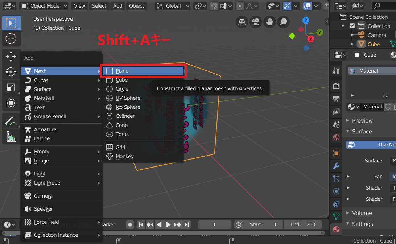Viewport: 396px width, 244px height.
Task: Toggle show gizmo button
Action: tap(287, 6)
